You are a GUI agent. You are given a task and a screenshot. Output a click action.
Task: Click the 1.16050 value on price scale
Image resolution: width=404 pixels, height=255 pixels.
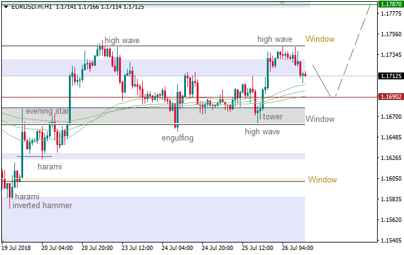tap(391, 179)
